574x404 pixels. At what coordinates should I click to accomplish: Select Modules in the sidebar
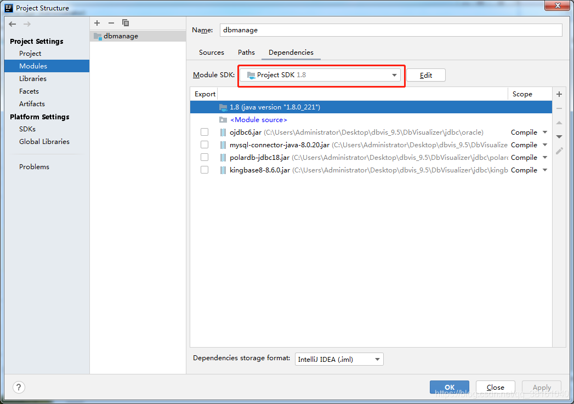point(47,66)
